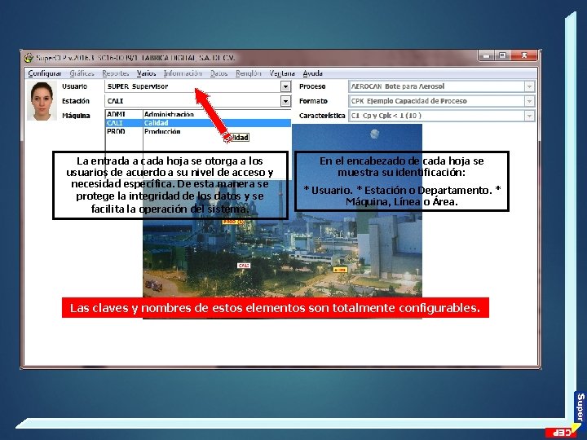
Task: Select PROD Producción in the station list
Action: click(198, 131)
